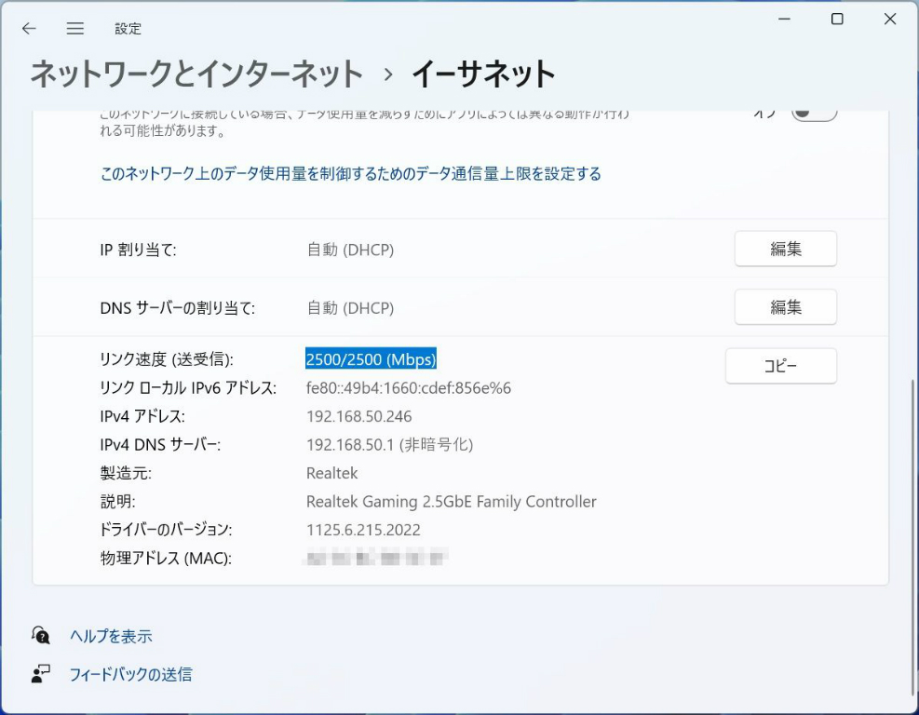Click the help headset icon
919x715 pixels.
[x=41, y=635]
